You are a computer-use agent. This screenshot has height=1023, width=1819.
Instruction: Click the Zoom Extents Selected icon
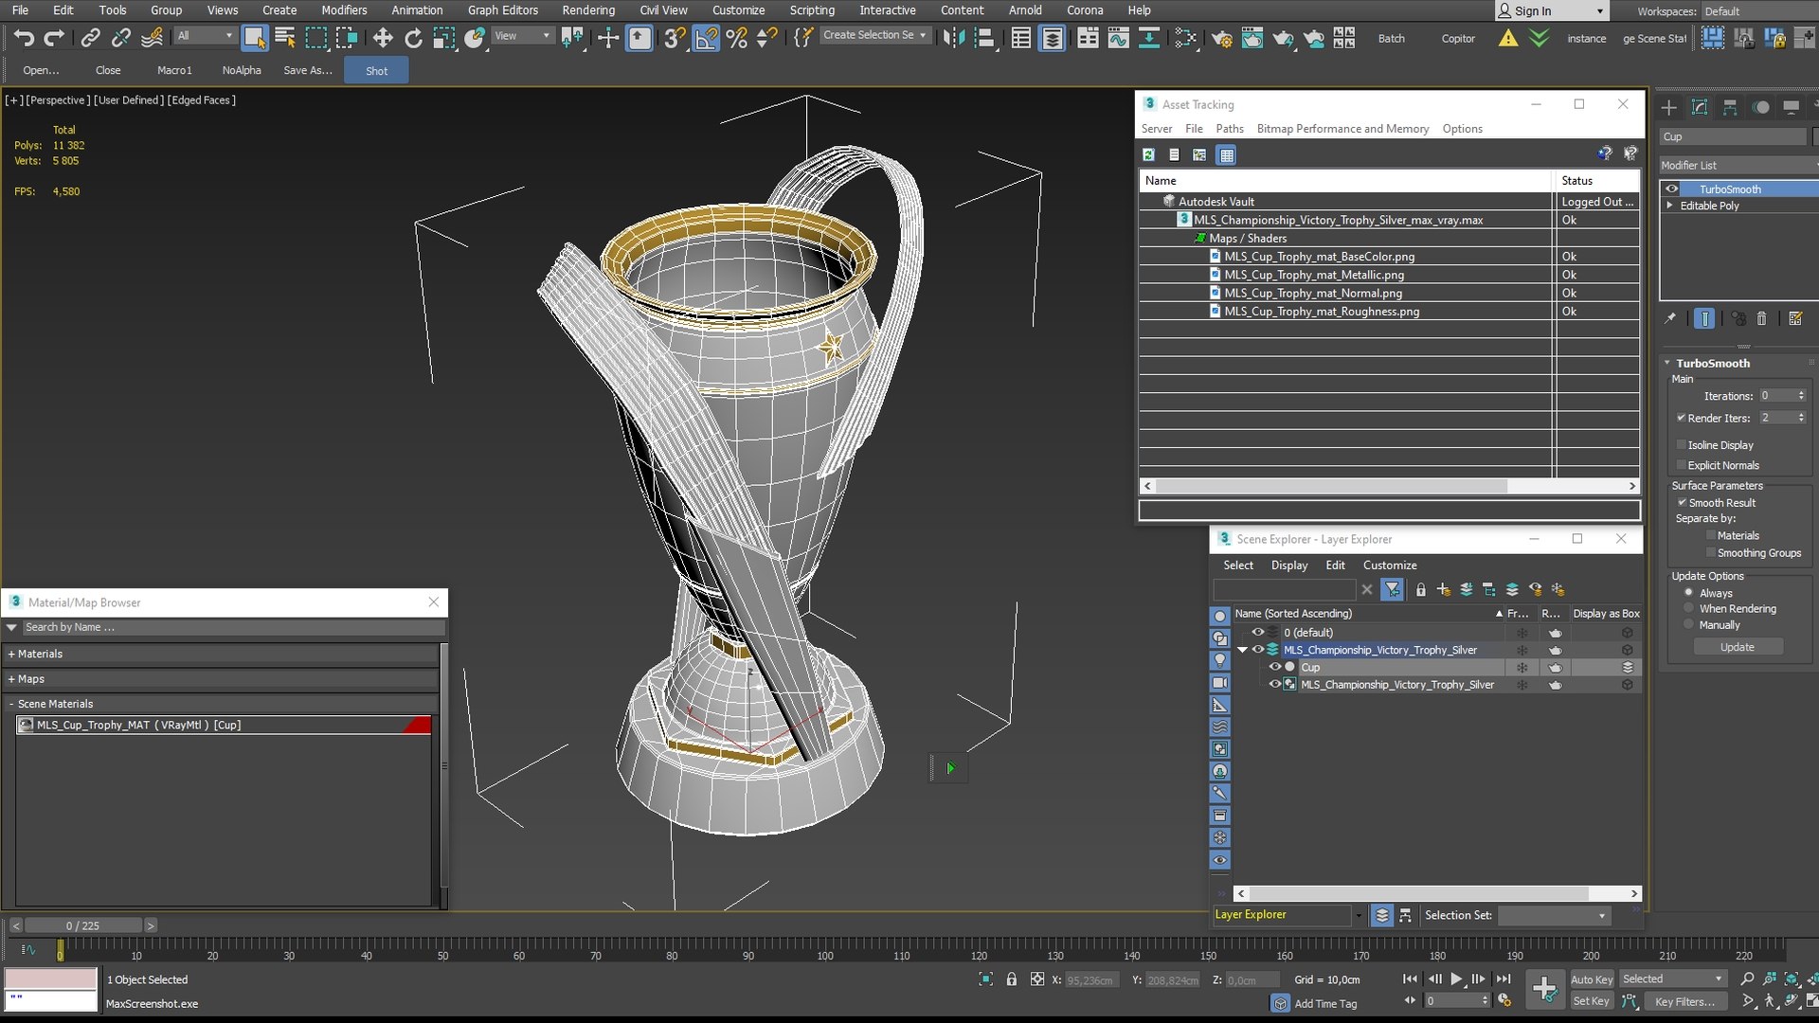[x=1792, y=978]
